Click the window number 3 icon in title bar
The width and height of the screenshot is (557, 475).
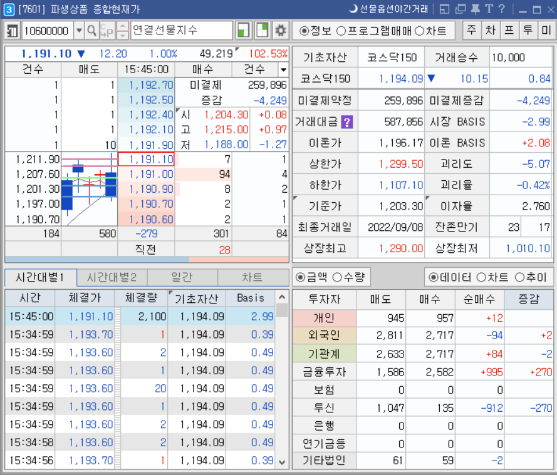pos(9,9)
